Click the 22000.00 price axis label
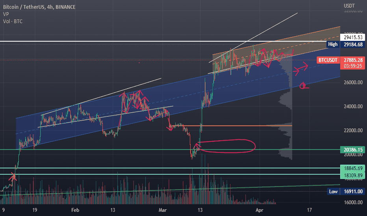Viewport: 367px width, 216px height. click(353, 130)
